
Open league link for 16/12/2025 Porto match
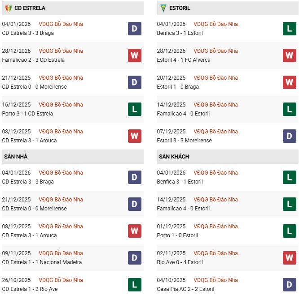(61, 105)
